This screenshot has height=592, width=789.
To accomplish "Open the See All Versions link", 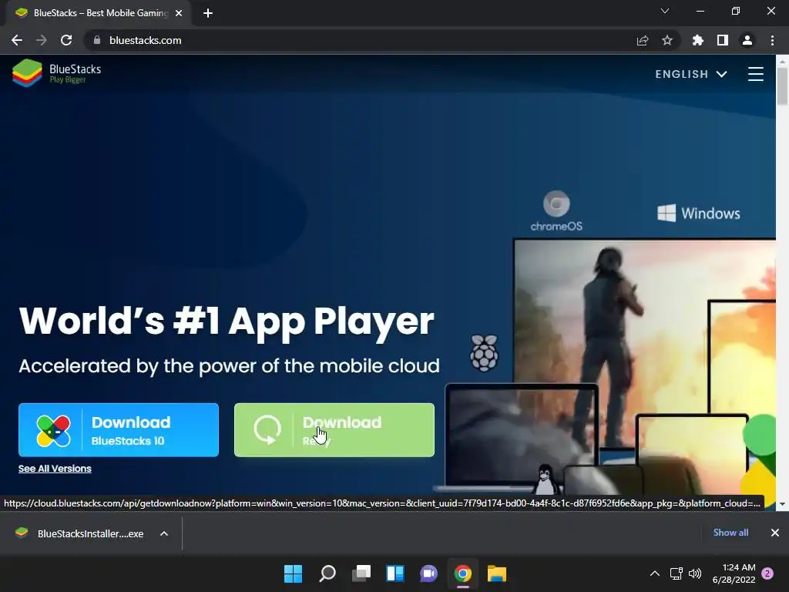I will (x=55, y=469).
